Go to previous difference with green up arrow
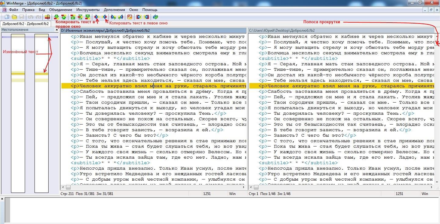 pos(64,17)
